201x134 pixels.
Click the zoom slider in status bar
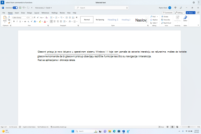pyautogui.click(x=188, y=127)
